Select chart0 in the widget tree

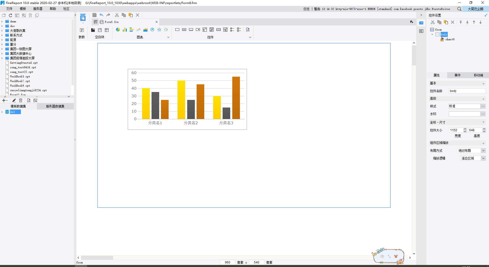click(450, 39)
